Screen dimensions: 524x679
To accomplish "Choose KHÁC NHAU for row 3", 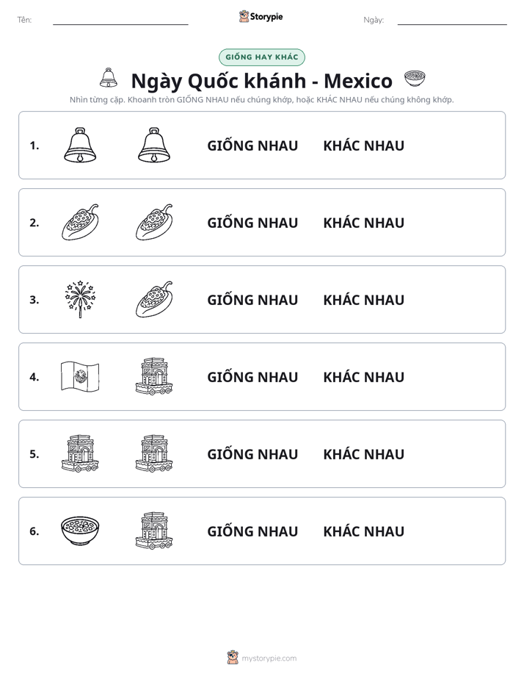I will coord(363,300).
